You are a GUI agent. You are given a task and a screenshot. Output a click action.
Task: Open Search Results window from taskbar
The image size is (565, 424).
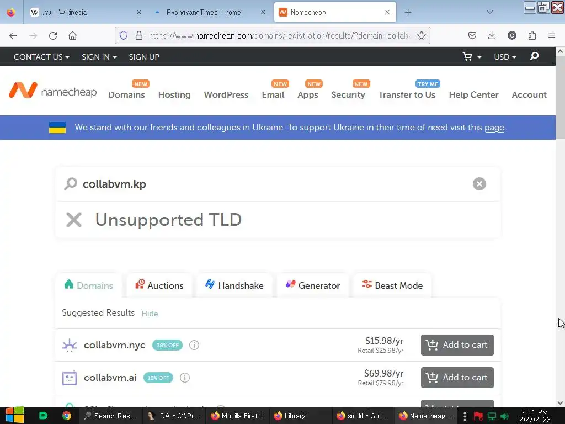[x=110, y=416]
